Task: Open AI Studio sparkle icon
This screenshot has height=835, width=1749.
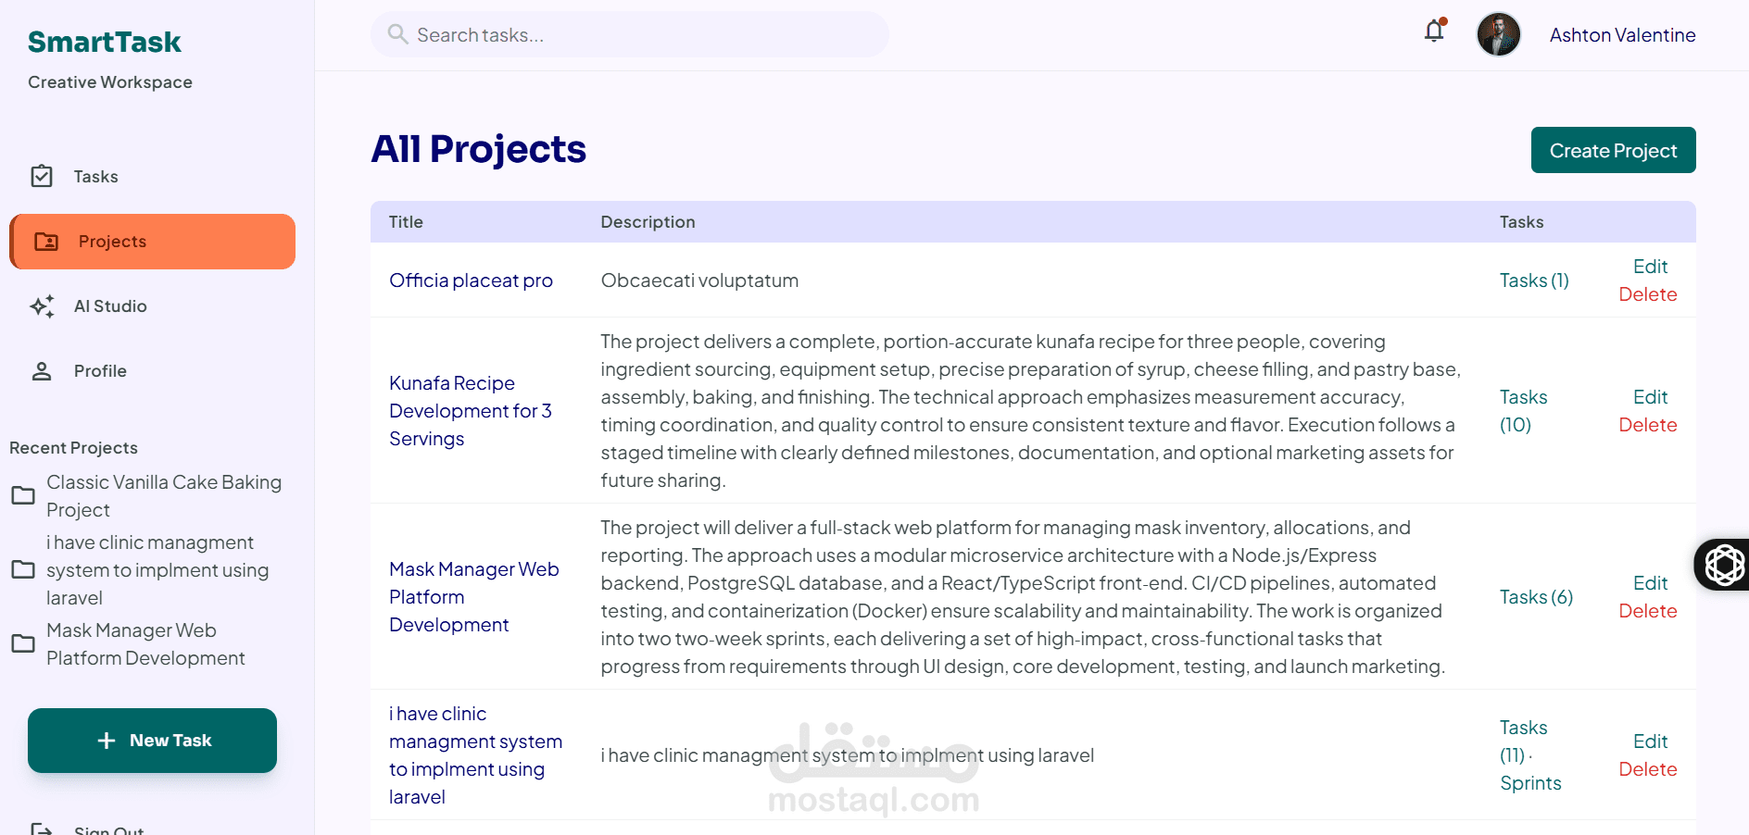Action: tap(42, 306)
